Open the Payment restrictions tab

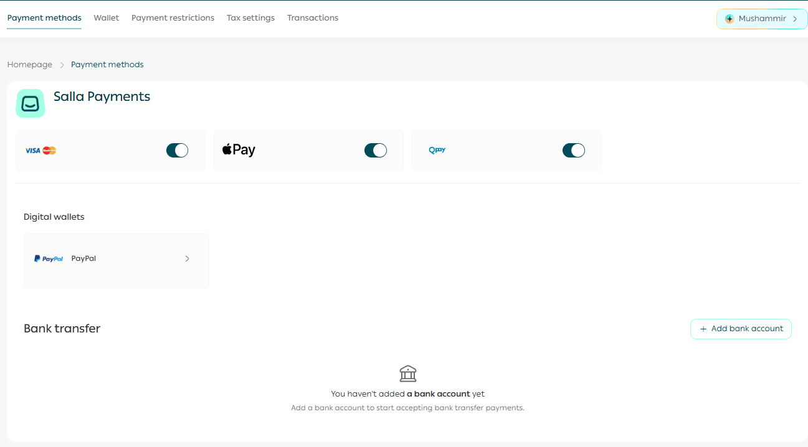(x=173, y=18)
